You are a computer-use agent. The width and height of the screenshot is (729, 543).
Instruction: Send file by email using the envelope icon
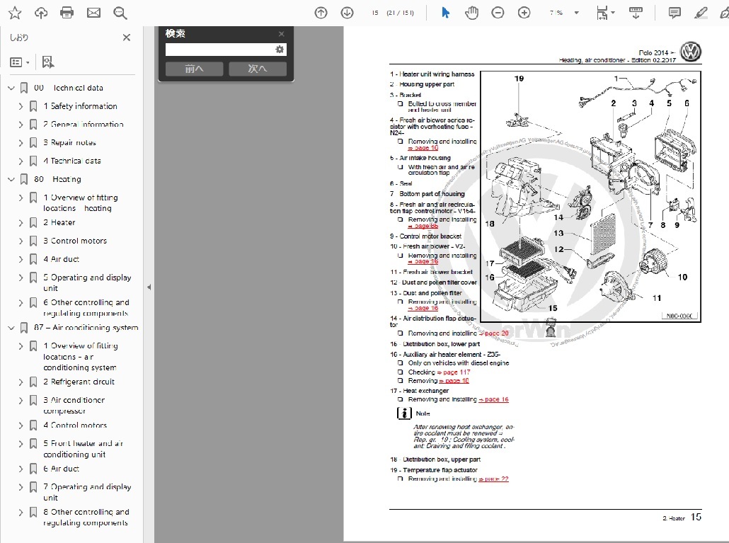coord(93,13)
